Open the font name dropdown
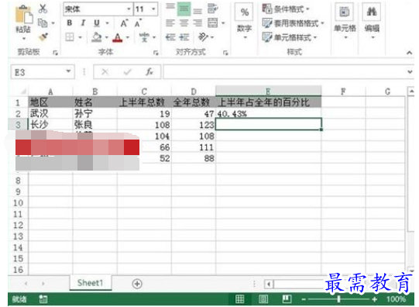The width and height of the screenshot is (419, 307). click(x=129, y=9)
